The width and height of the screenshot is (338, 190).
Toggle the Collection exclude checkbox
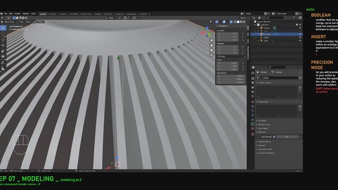click(297, 25)
